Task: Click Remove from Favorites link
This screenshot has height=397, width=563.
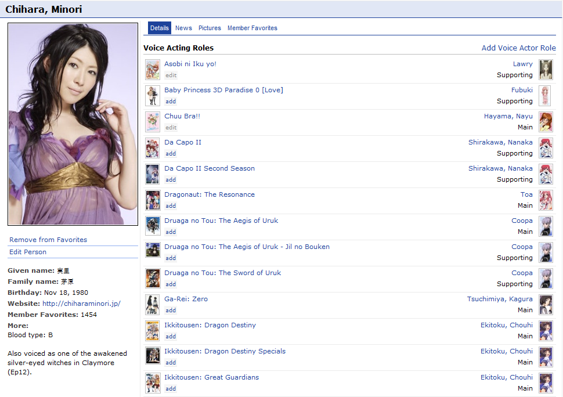Action: [x=48, y=240]
